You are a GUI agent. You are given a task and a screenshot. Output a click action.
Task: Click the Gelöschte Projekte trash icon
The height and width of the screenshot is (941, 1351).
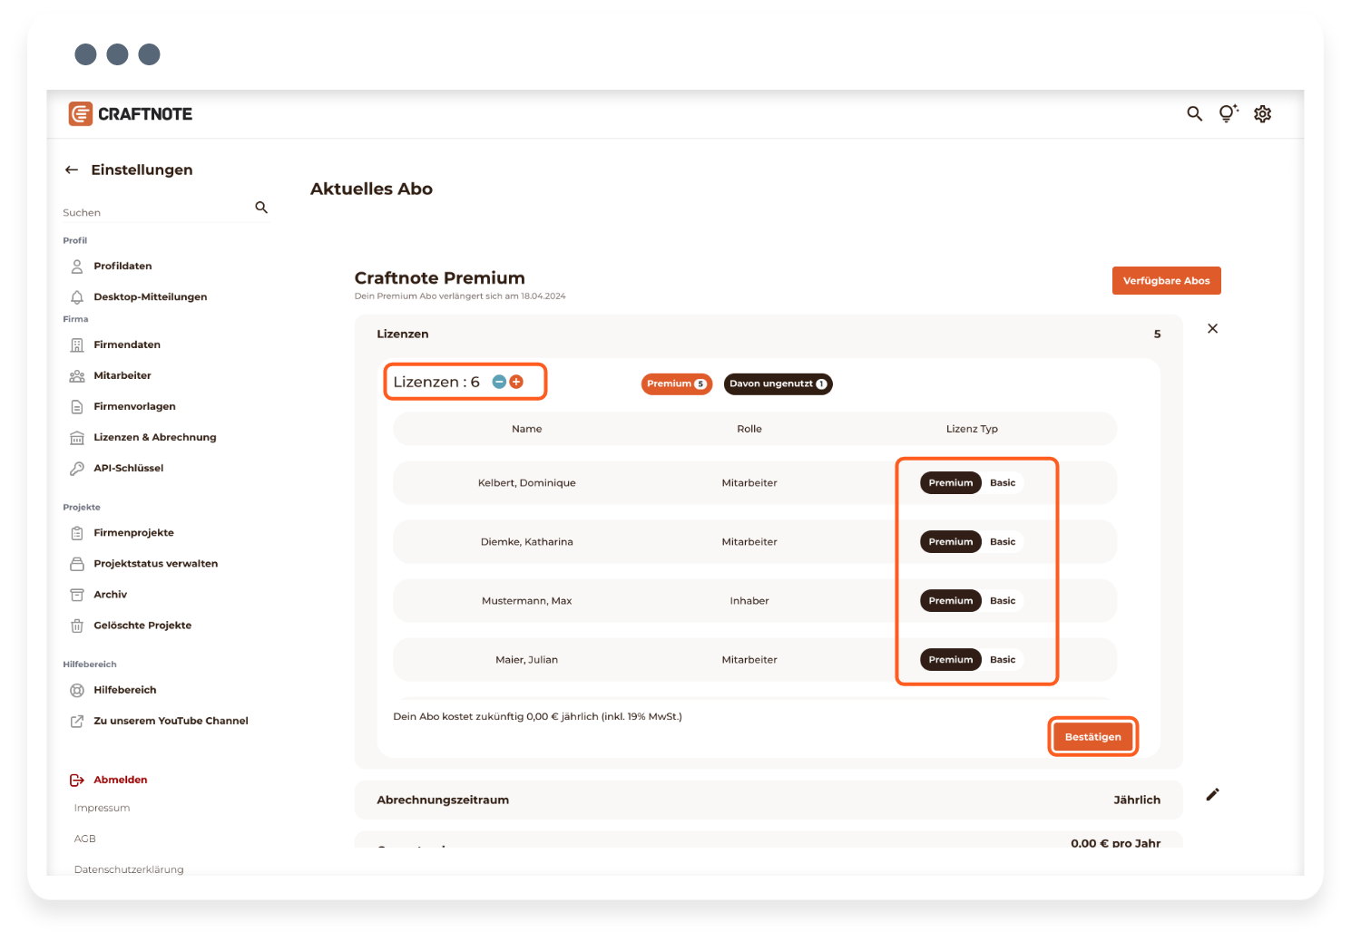coord(77,625)
